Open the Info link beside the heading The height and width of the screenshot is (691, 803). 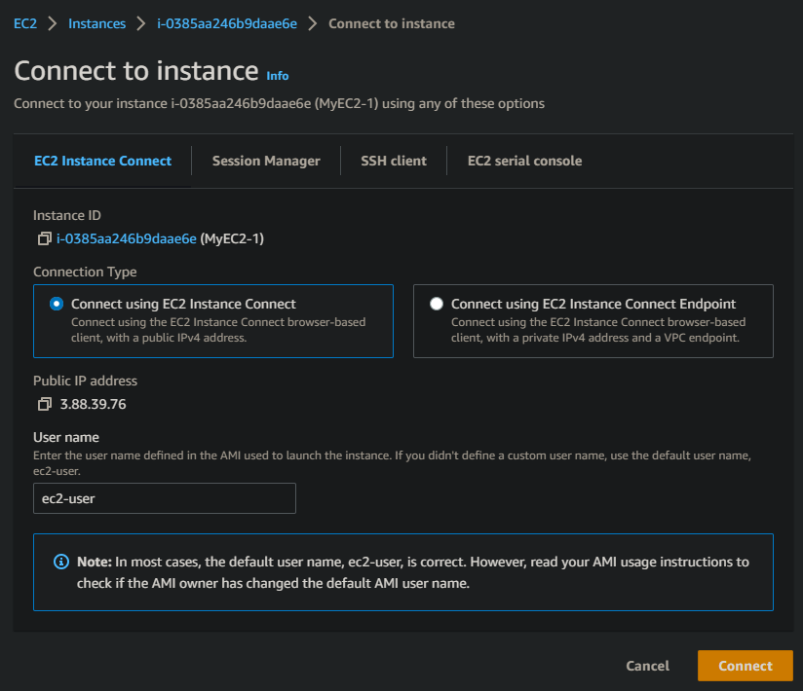pos(278,76)
